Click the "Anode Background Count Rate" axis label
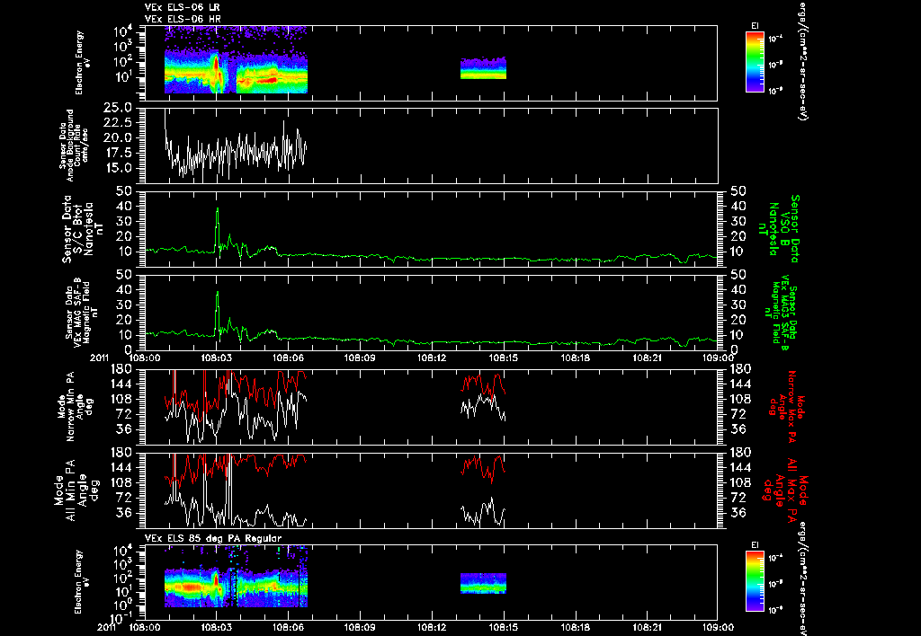The height and width of the screenshot is (636, 921). (x=74, y=146)
